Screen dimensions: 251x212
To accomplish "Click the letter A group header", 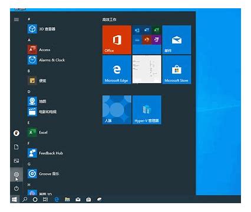I will pyautogui.click(x=29, y=40).
